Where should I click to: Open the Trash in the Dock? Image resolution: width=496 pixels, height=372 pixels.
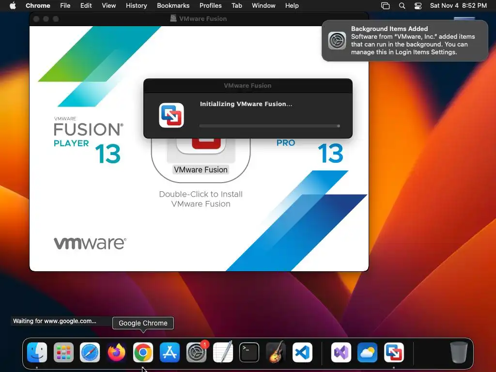tap(459, 352)
